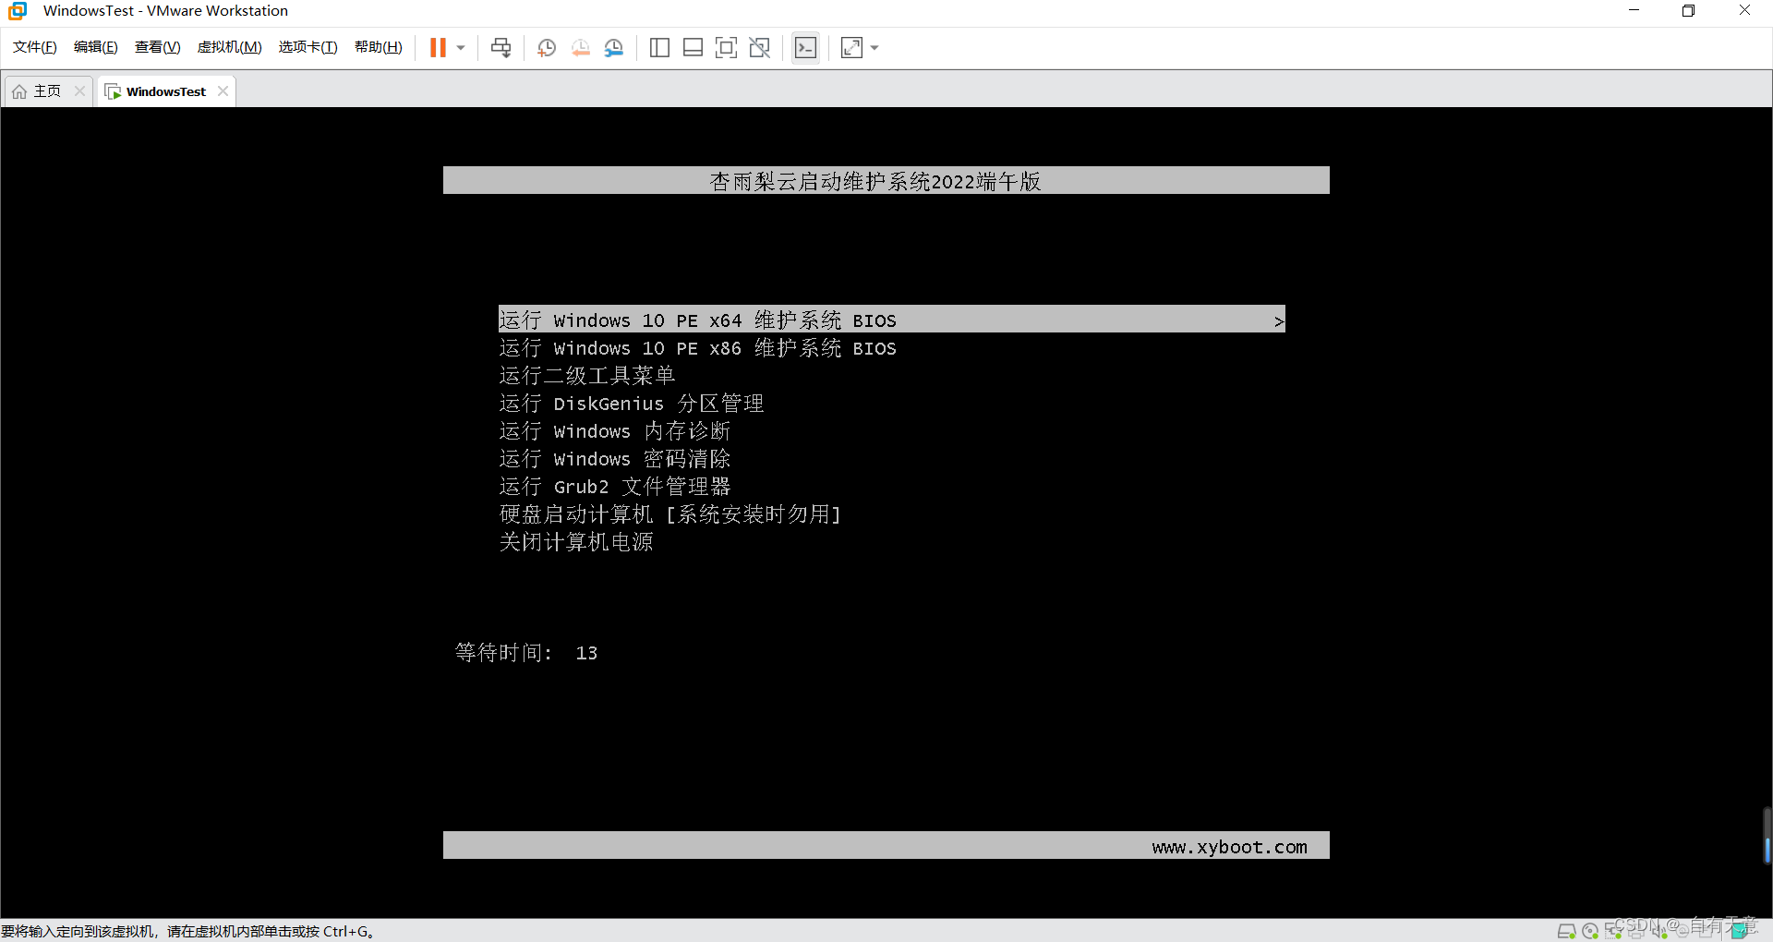Click the 杏雨梨云启动维护系统2022端午版 title bar
The height and width of the screenshot is (942, 1773).
pyautogui.click(x=886, y=180)
